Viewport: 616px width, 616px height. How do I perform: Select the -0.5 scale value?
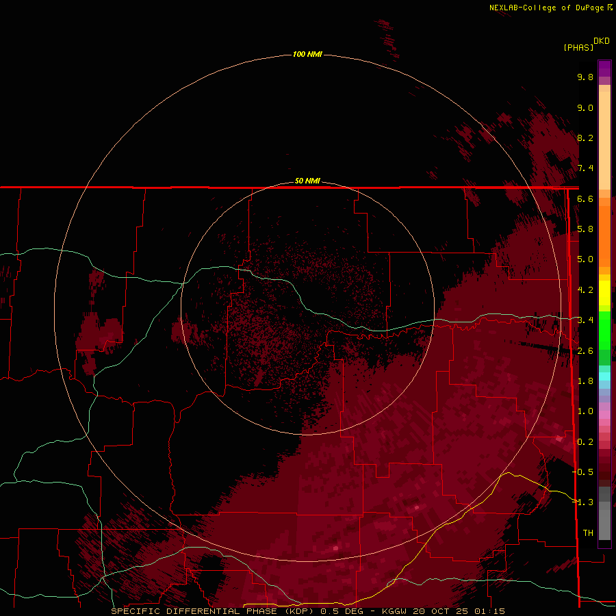pyautogui.click(x=582, y=472)
